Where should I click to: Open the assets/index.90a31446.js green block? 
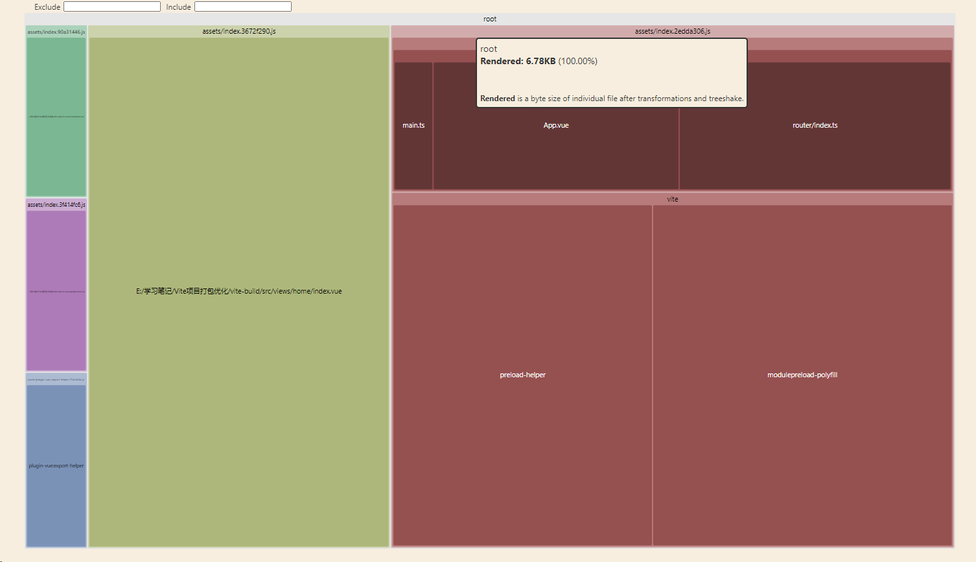point(56,117)
